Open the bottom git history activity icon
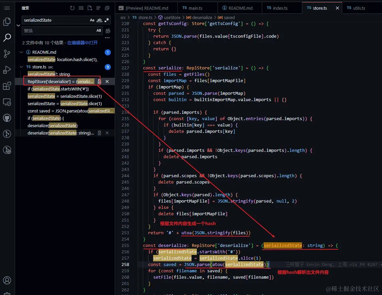The height and width of the screenshot is (295, 382). tap(7, 150)
